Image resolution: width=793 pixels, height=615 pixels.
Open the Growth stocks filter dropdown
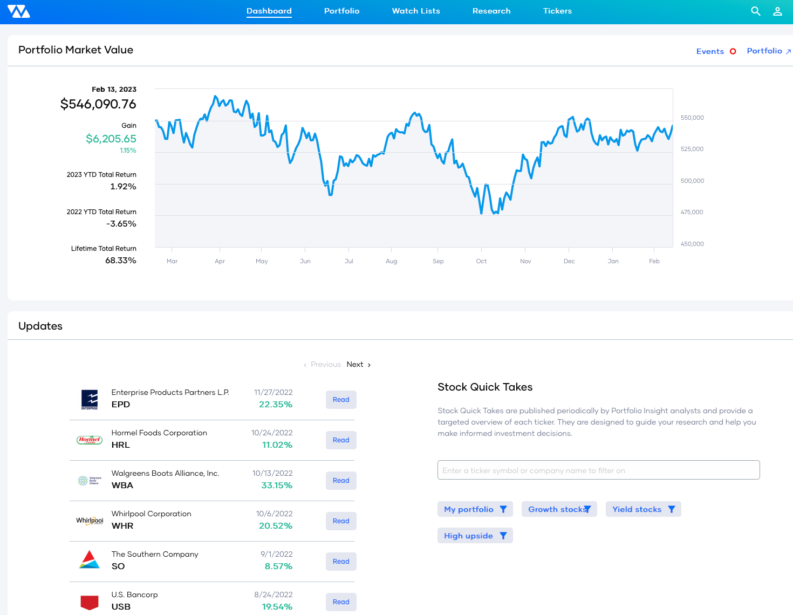[x=588, y=509]
